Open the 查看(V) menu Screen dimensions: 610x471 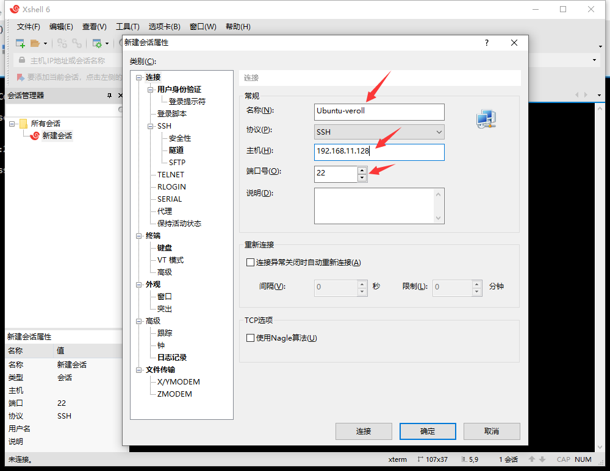94,26
